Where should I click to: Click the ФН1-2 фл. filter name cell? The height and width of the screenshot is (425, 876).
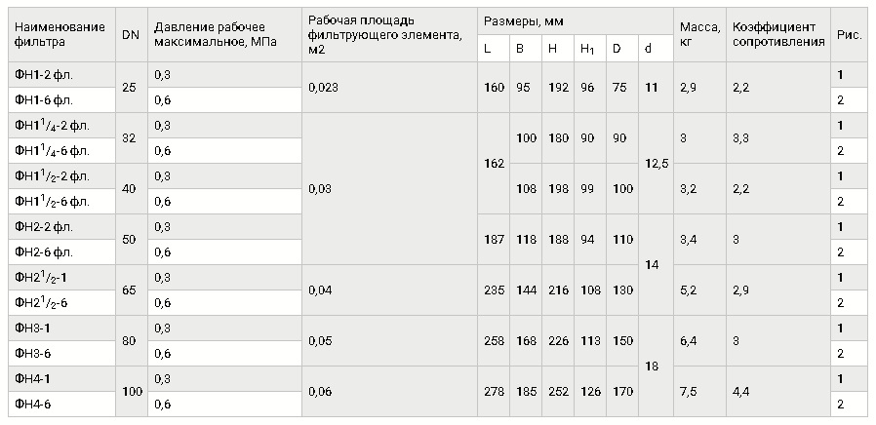click(x=62, y=75)
